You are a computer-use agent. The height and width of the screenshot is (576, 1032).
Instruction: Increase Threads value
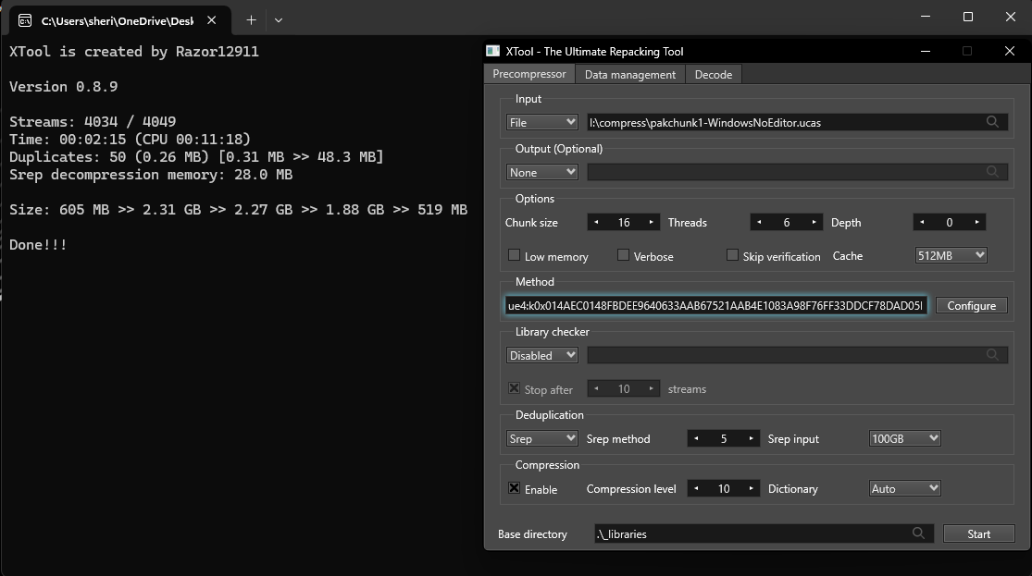coord(814,222)
